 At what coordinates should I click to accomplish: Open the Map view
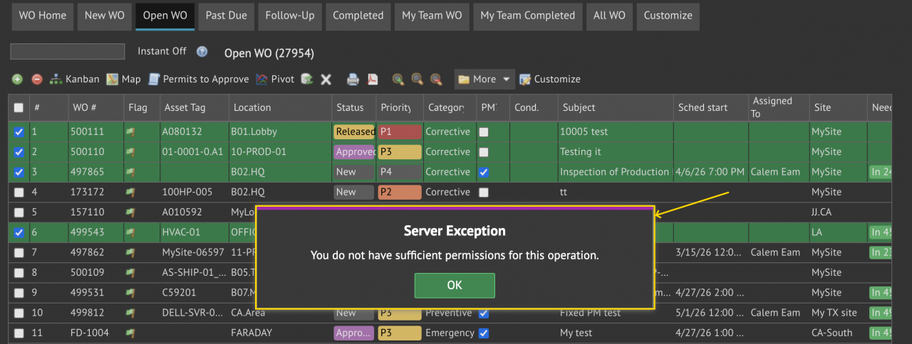click(123, 80)
